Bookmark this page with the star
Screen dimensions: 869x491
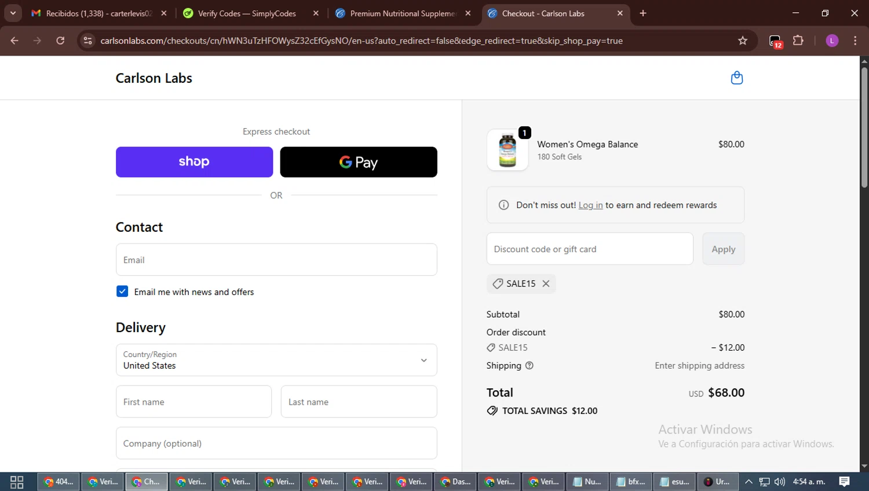point(743,41)
